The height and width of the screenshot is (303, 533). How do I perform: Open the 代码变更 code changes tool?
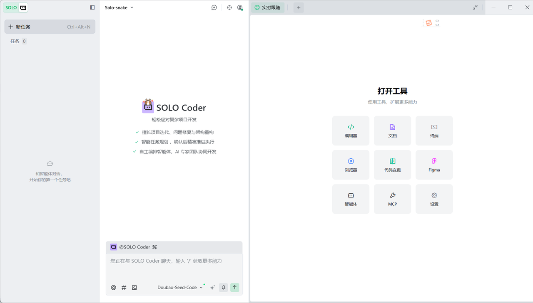[x=392, y=165]
